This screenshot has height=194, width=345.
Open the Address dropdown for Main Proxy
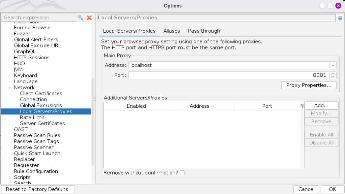[333, 65]
